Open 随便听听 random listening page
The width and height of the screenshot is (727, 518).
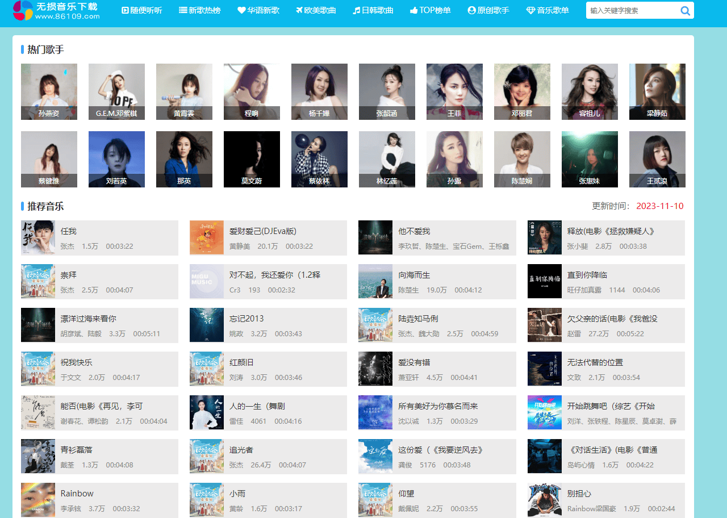142,10
